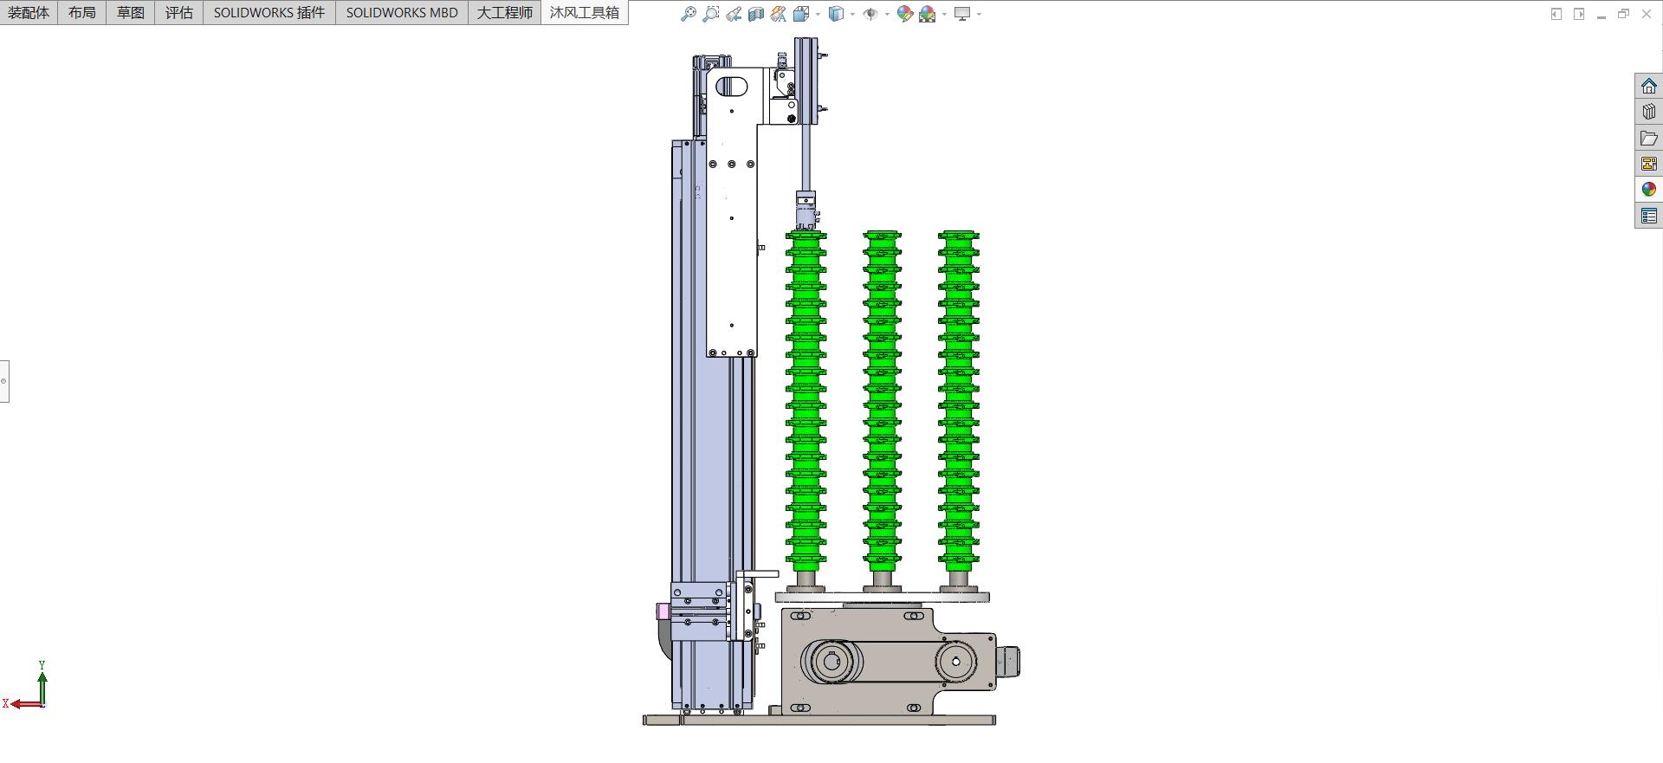1663x763 pixels.
Task: Open the Custom Properties list icon
Action: [x=1649, y=216]
